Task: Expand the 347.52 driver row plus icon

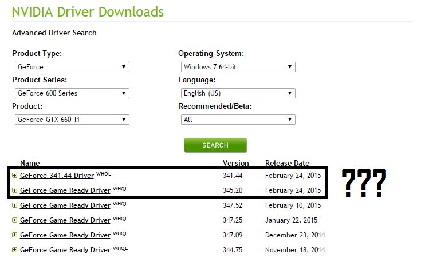Action: [x=14, y=205]
